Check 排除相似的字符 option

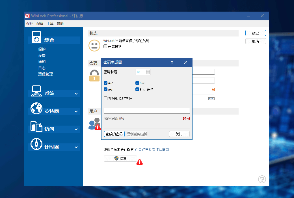[105, 98]
